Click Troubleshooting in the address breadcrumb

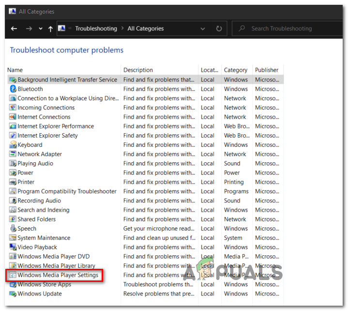[96, 29]
